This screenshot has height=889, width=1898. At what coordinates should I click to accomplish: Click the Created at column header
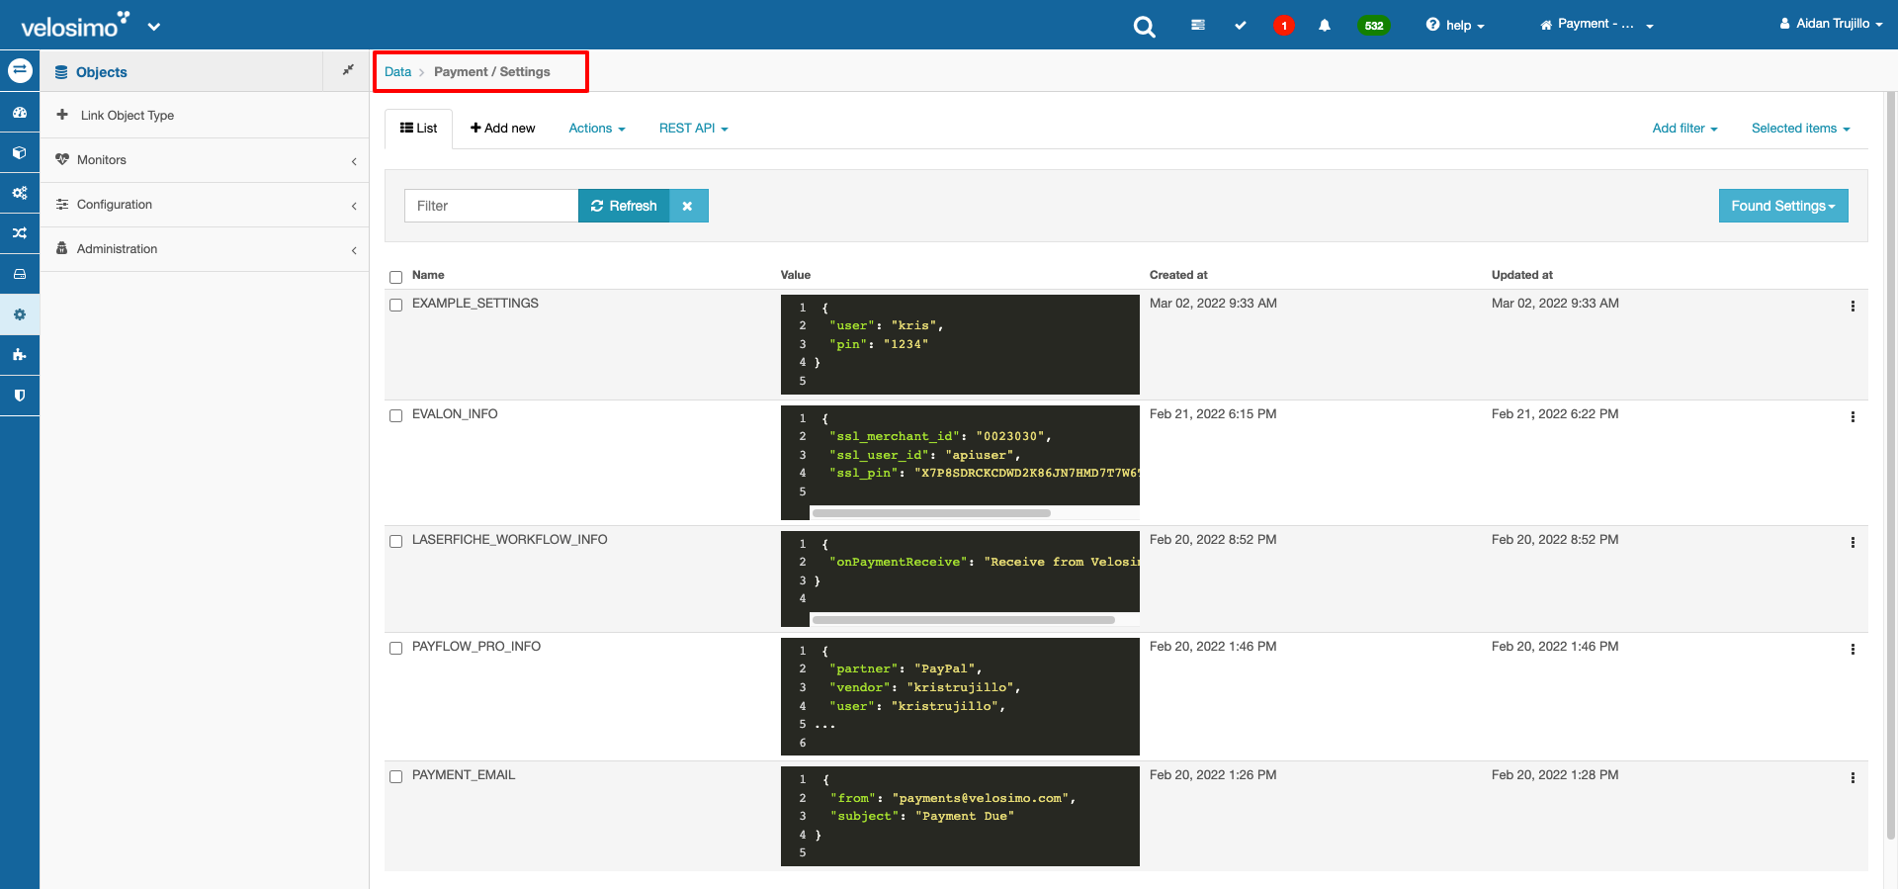tap(1178, 275)
